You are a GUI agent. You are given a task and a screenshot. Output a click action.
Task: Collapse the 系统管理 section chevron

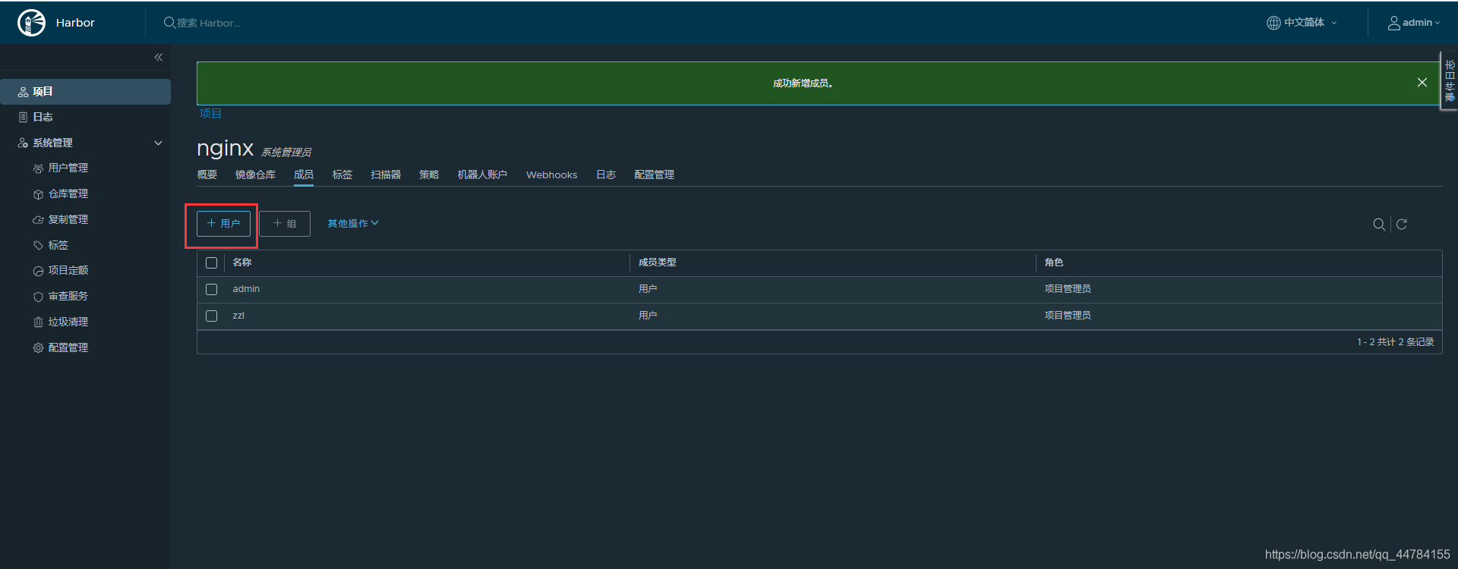click(159, 143)
